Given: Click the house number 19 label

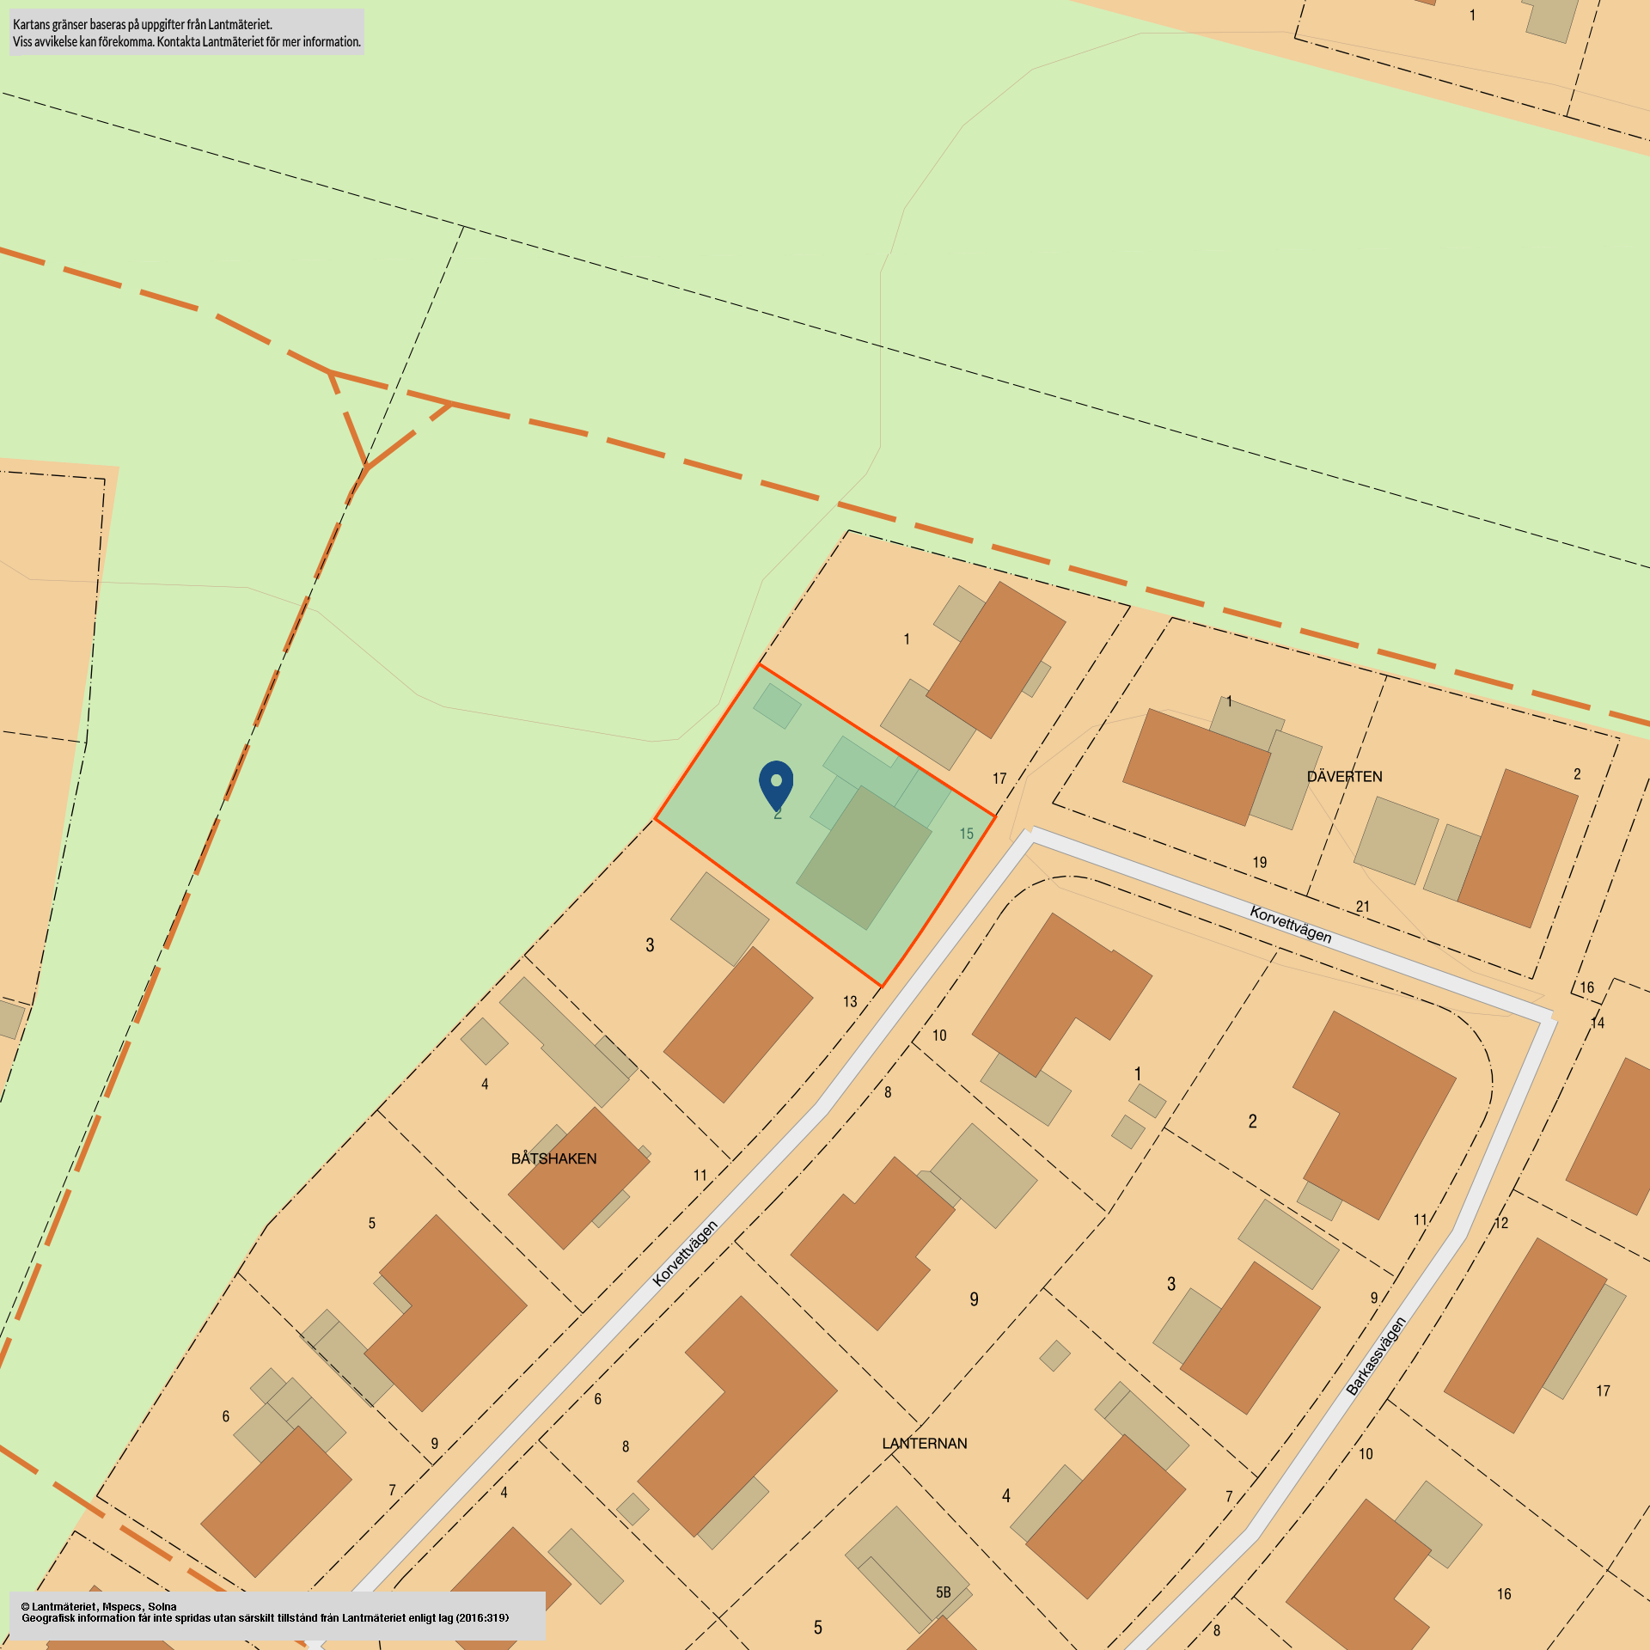Looking at the screenshot, I should 1259,863.
